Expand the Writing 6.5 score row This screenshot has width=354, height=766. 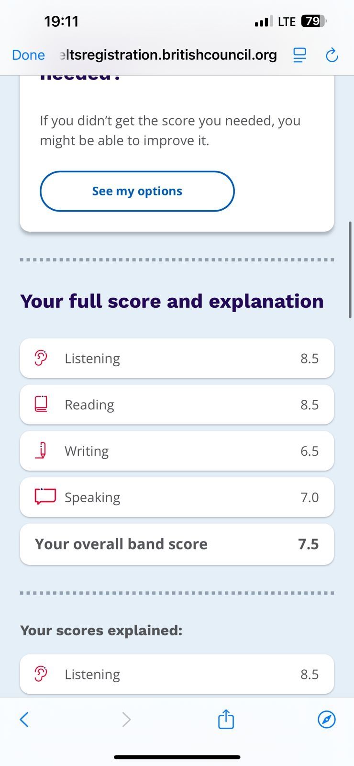(x=177, y=451)
